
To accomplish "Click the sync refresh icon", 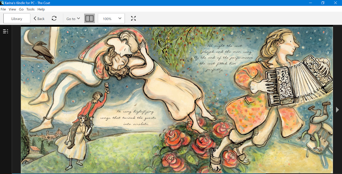I will pos(54,18).
